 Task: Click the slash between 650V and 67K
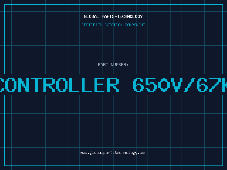[190, 85]
